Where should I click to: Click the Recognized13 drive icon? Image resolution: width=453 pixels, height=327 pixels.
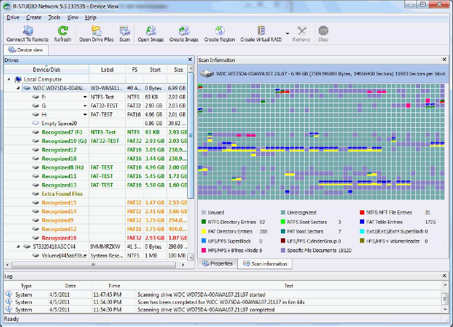35,185
